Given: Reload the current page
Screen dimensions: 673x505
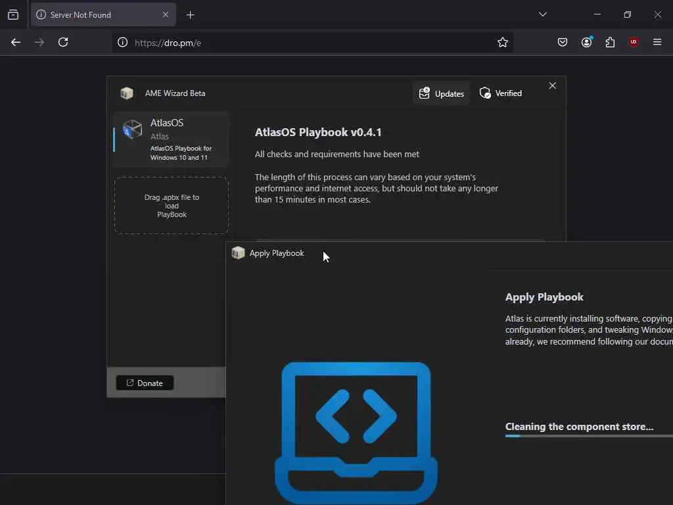Looking at the screenshot, I should (x=63, y=42).
